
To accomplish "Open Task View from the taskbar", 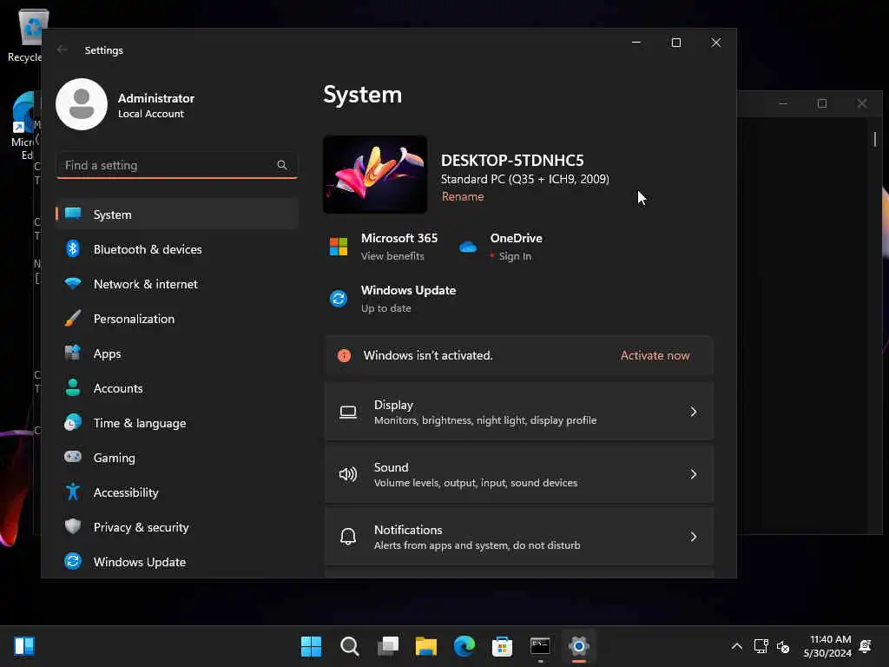I will tap(388, 646).
